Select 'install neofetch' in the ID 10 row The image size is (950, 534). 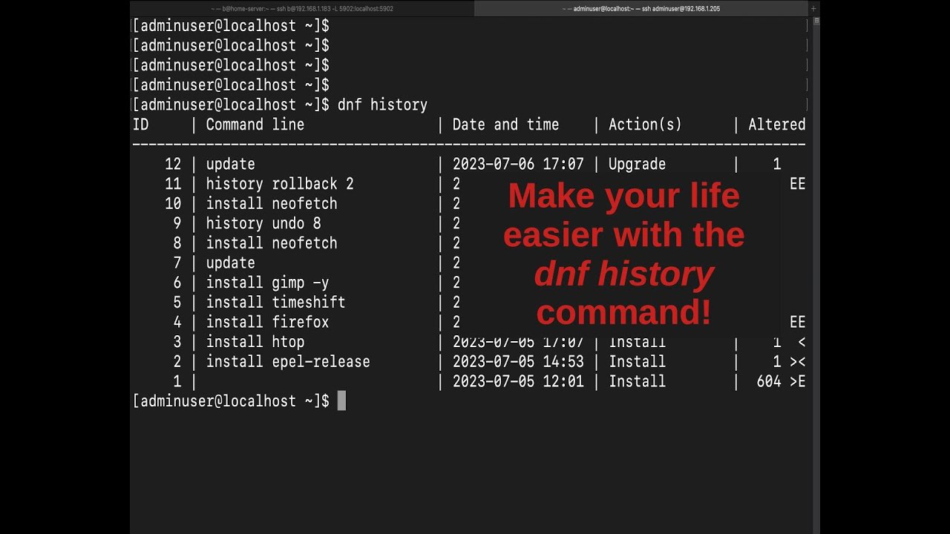pos(272,203)
